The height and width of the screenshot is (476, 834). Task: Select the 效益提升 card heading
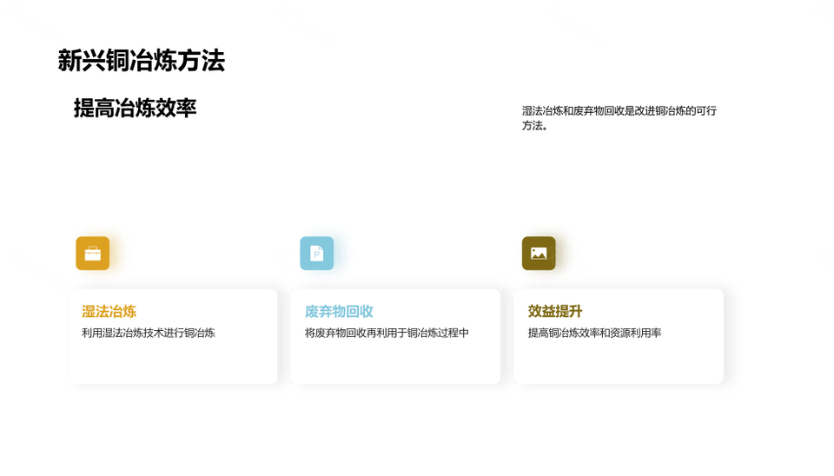[x=555, y=311]
